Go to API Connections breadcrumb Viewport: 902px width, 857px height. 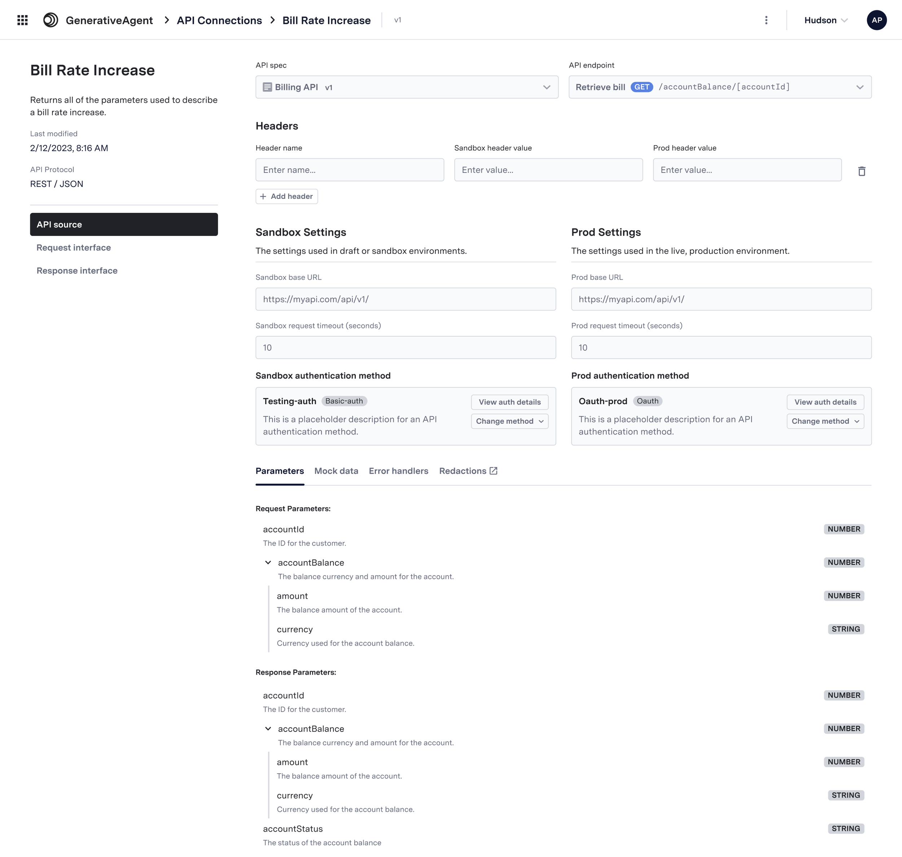[219, 21]
